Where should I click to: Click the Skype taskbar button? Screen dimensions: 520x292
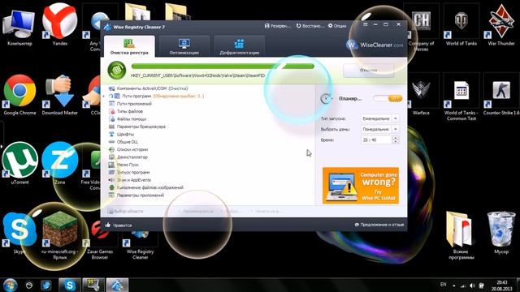click(x=70, y=285)
